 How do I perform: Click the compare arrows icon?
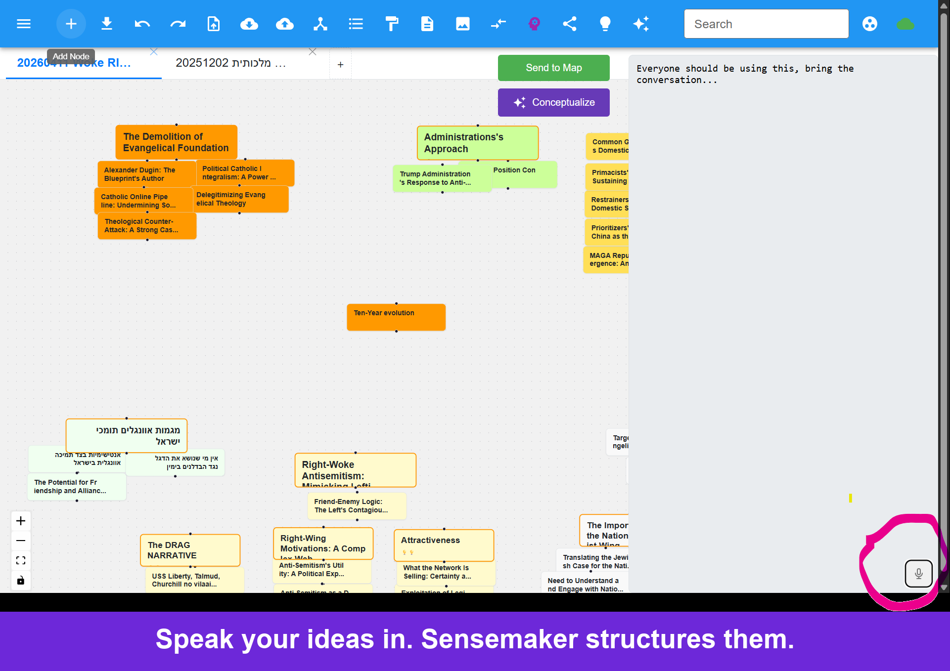(498, 24)
